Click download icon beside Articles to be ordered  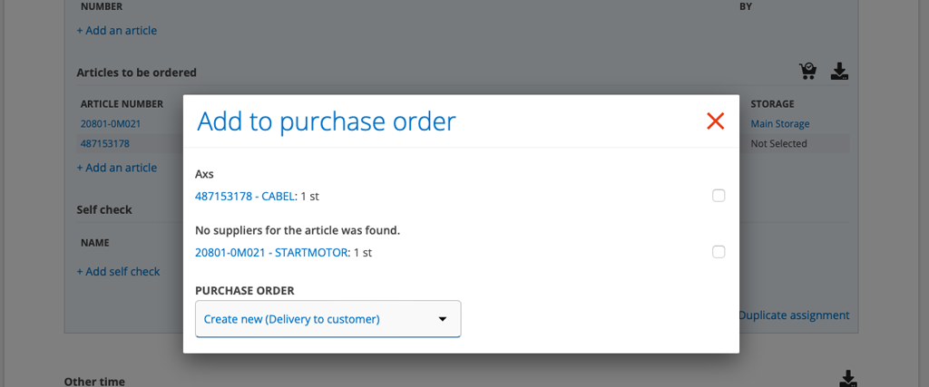click(840, 72)
